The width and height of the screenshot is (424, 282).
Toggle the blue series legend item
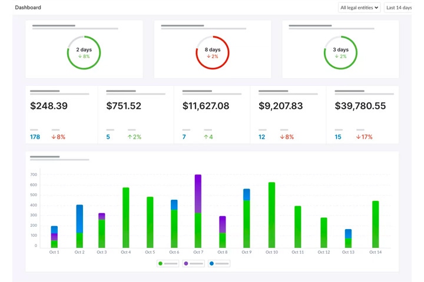pyautogui.click(x=219, y=263)
